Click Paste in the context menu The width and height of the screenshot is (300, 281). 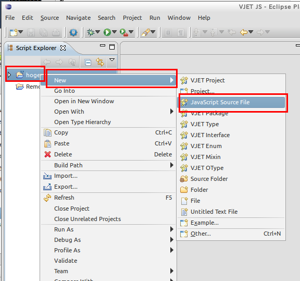point(108,143)
